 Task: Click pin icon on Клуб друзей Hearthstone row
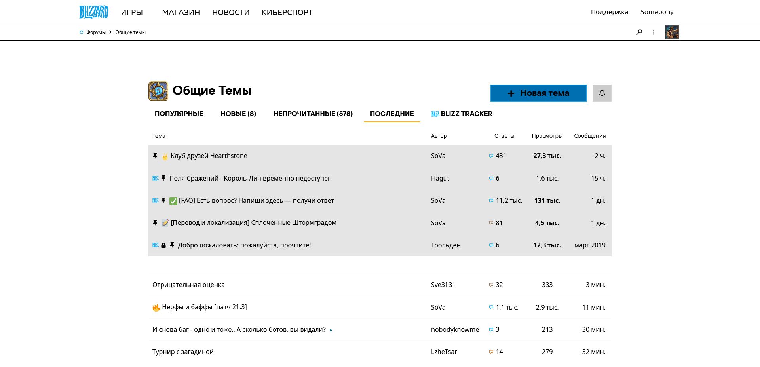click(x=155, y=156)
